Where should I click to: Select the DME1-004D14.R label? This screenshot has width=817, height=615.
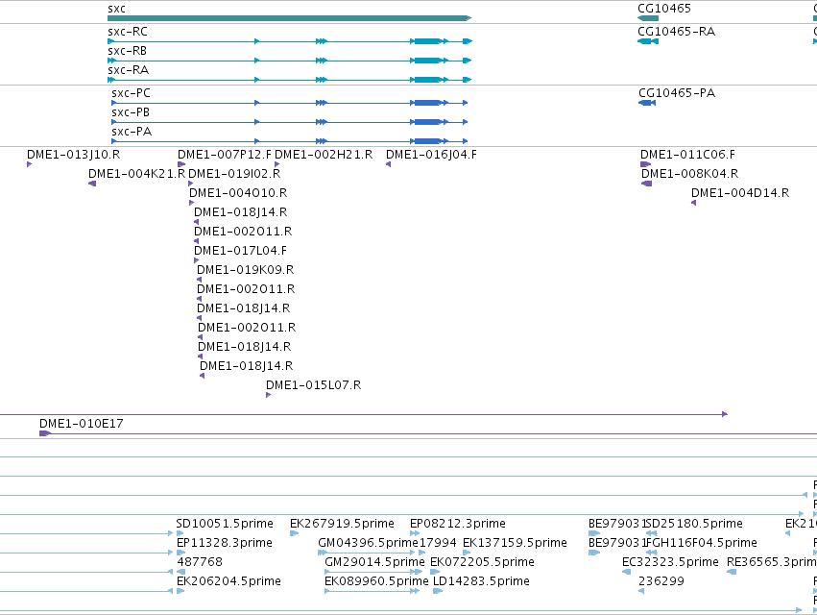[x=740, y=193]
